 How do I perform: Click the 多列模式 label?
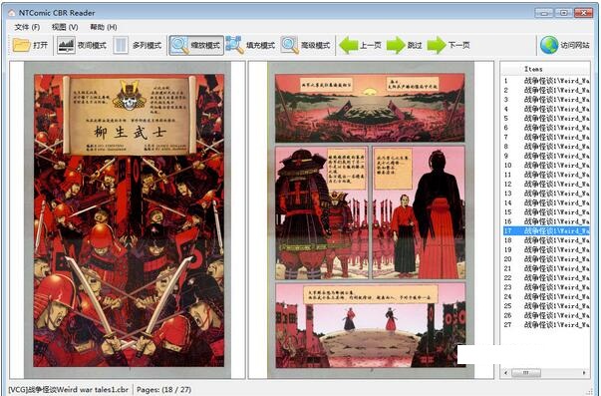click(147, 45)
